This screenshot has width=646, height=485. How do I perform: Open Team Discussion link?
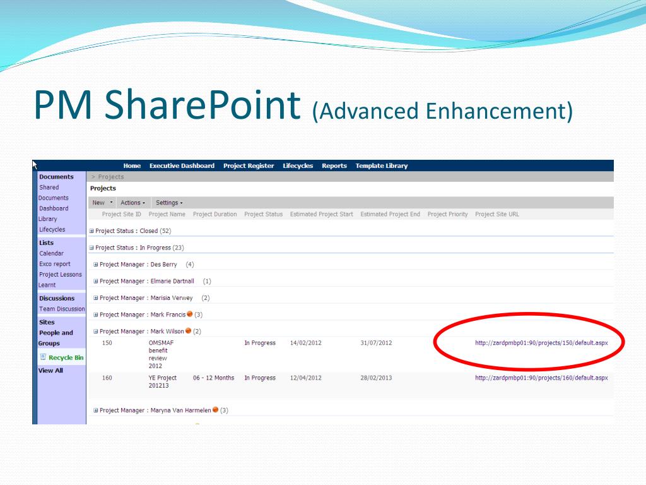[x=62, y=309]
